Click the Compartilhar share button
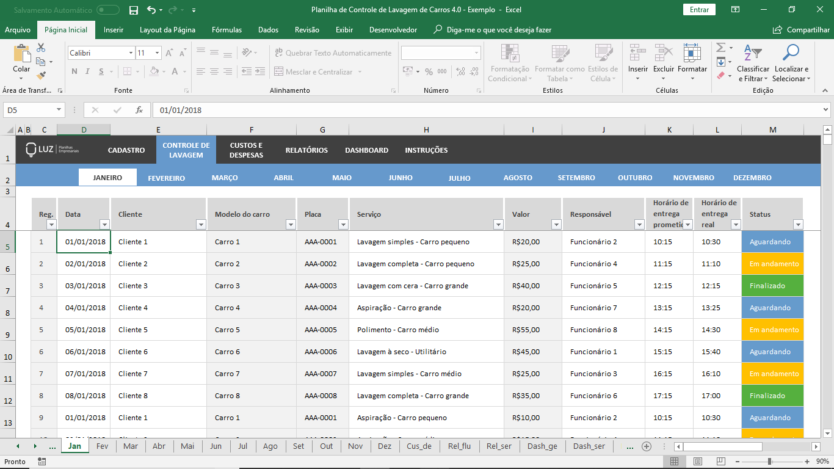 (x=801, y=29)
